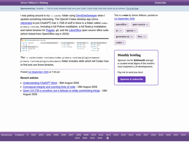The image size is (189, 142).
Task: Open Understanding ChatGPT Work article
Action: tap(40, 83)
